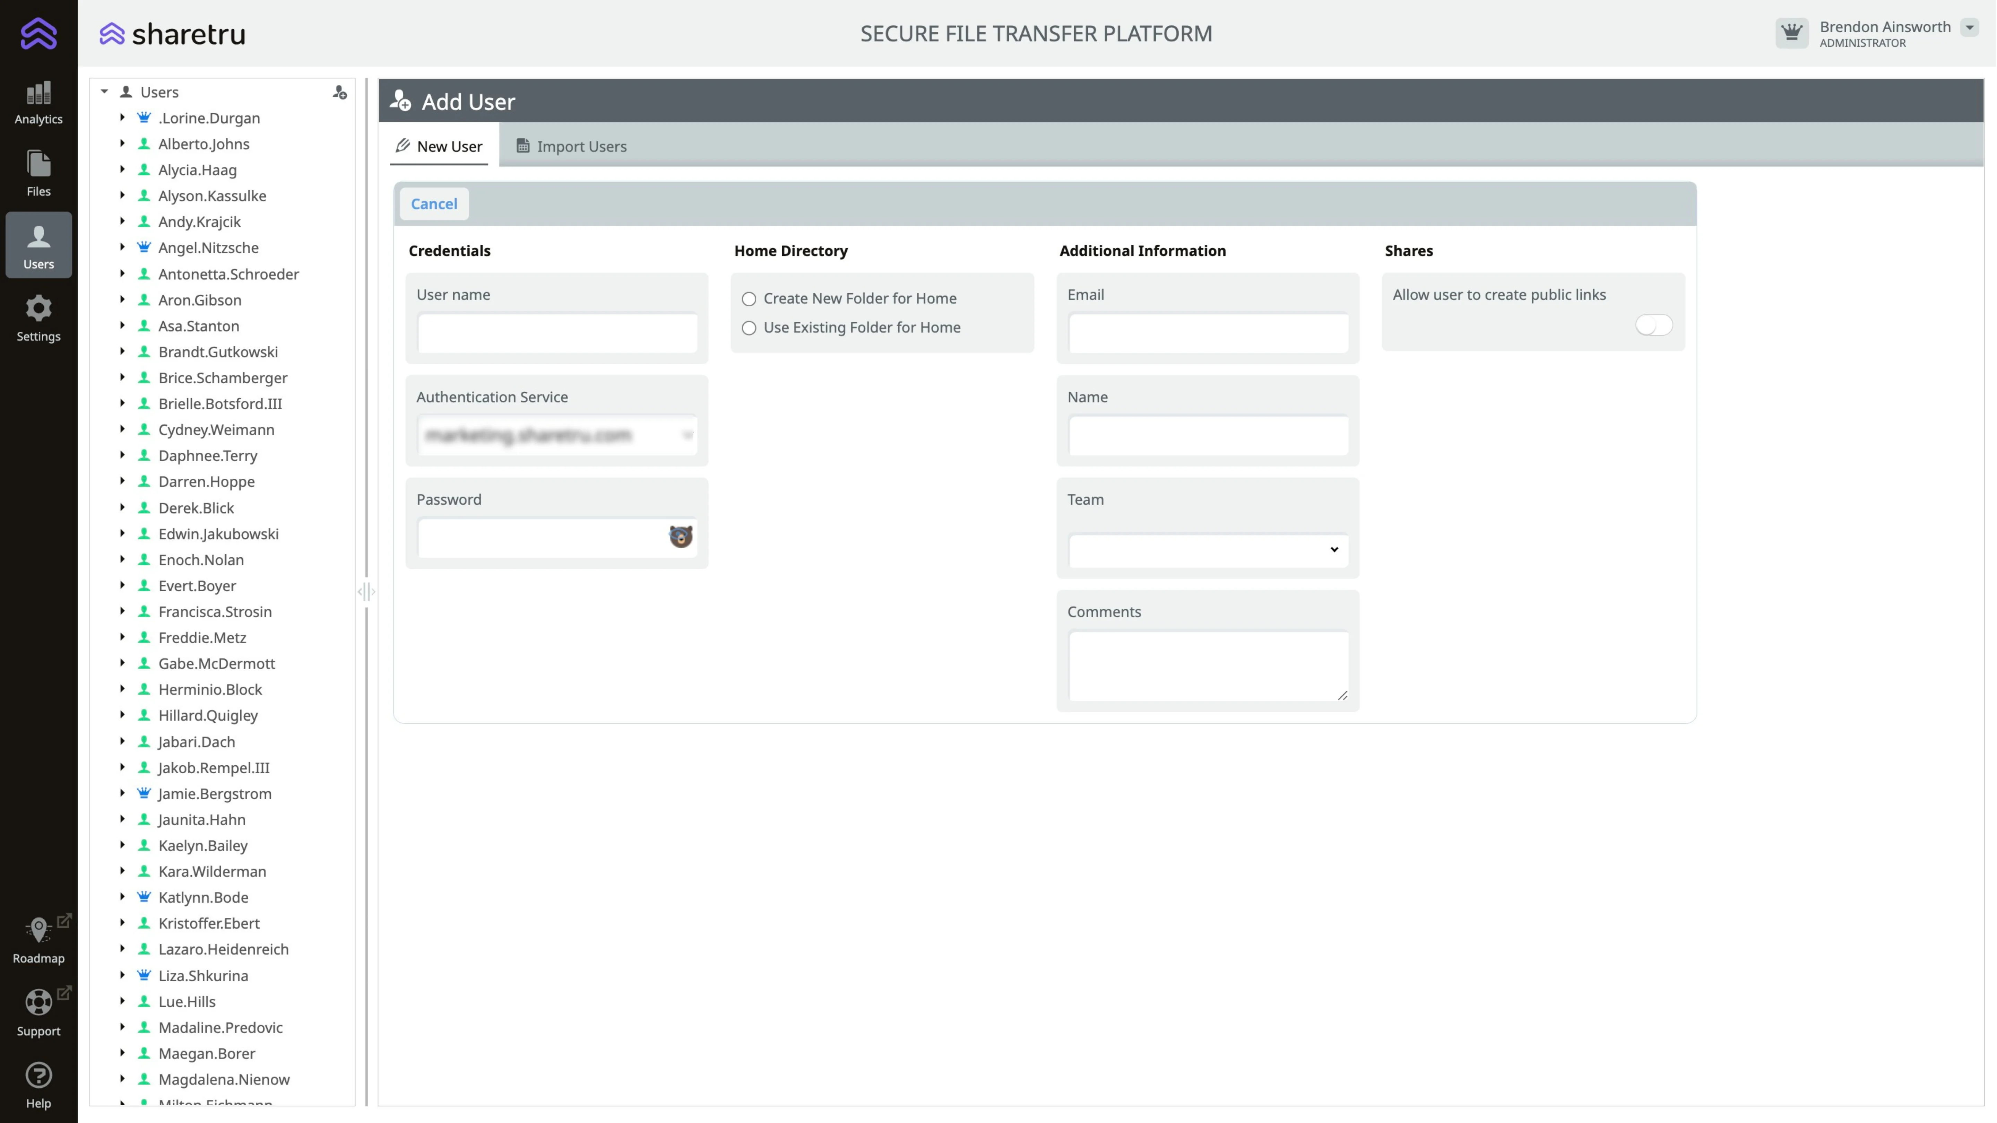
Task: Select Create New Folder for Home
Action: coord(748,299)
